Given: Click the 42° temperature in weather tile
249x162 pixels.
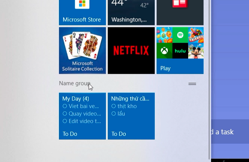Looking at the screenshot, I should click(x=144, y=5).
